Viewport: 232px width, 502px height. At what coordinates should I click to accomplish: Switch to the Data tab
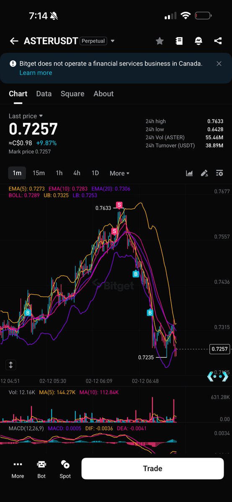click(44, 94)
